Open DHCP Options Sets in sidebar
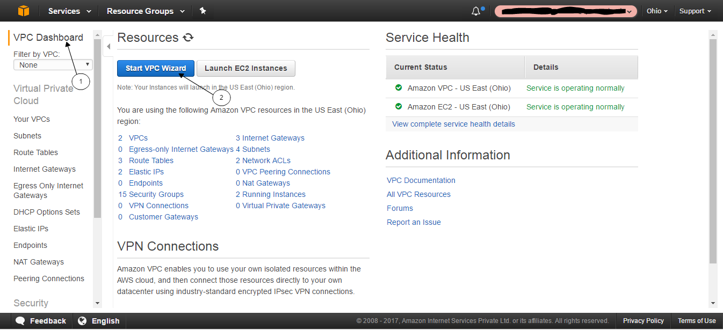This screenshot has width=723, height=330. point(47,212)
